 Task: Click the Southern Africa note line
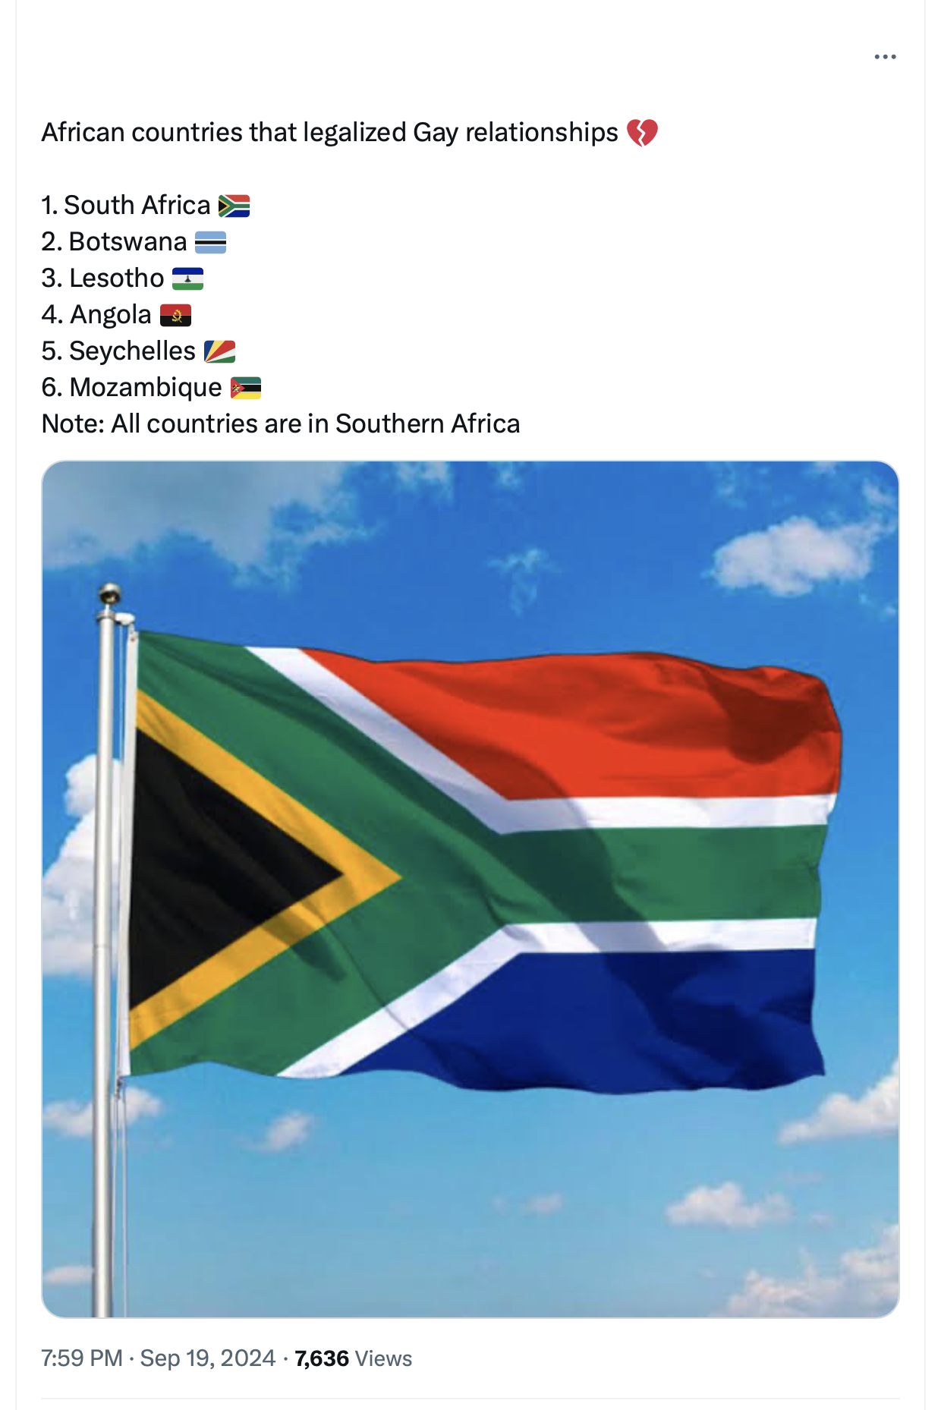(x=281, y=423)
